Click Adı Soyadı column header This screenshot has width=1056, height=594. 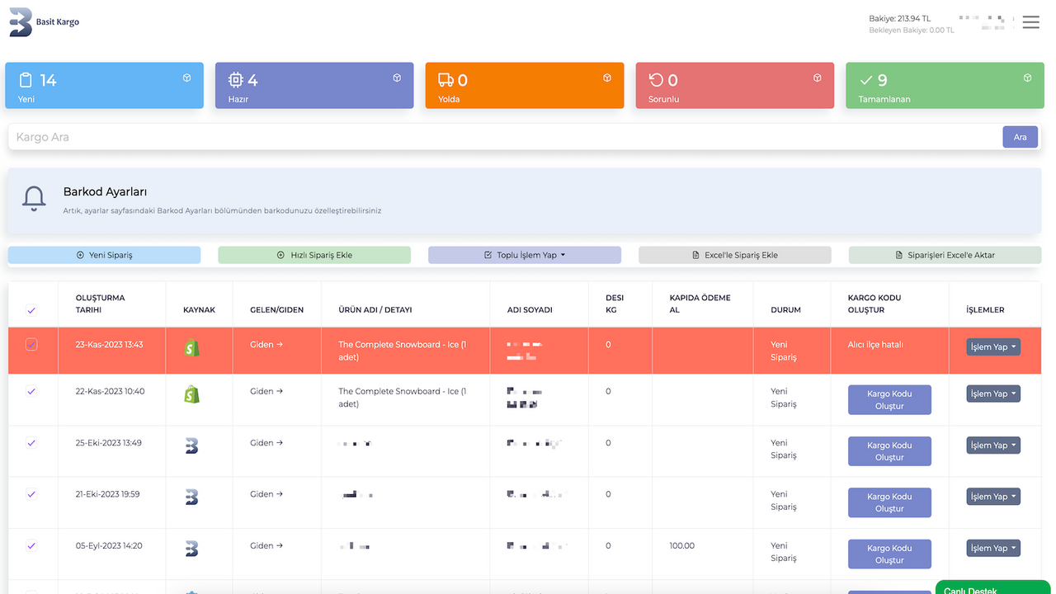(530, 310)
